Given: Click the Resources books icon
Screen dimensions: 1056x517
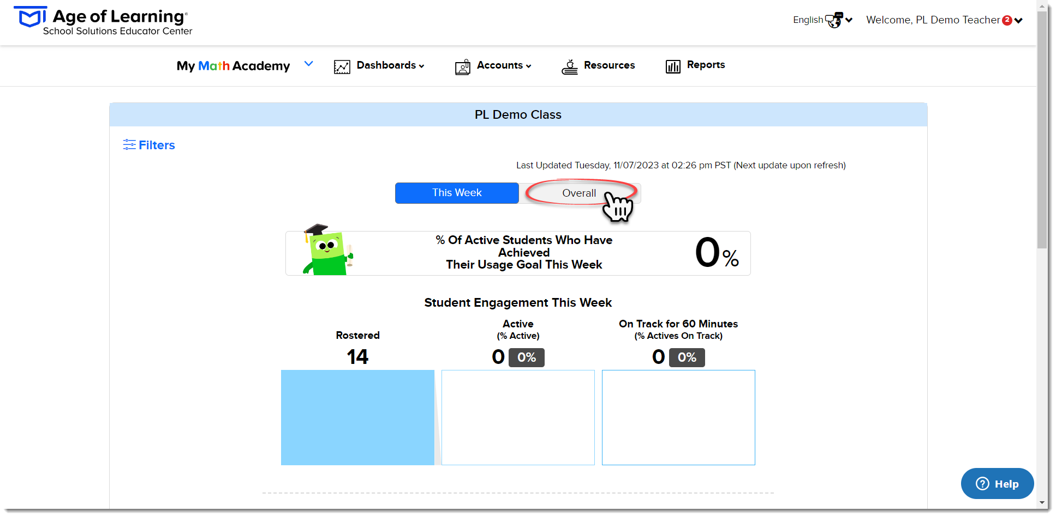Looking at the screenshot, I should pyautogui.click(x=570, y=66).
